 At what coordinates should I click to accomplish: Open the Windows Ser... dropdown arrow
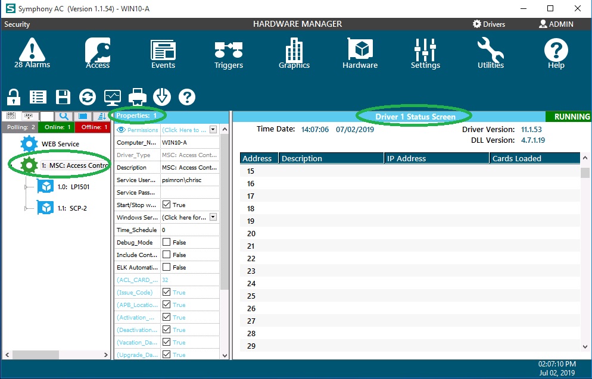point(213,217)
